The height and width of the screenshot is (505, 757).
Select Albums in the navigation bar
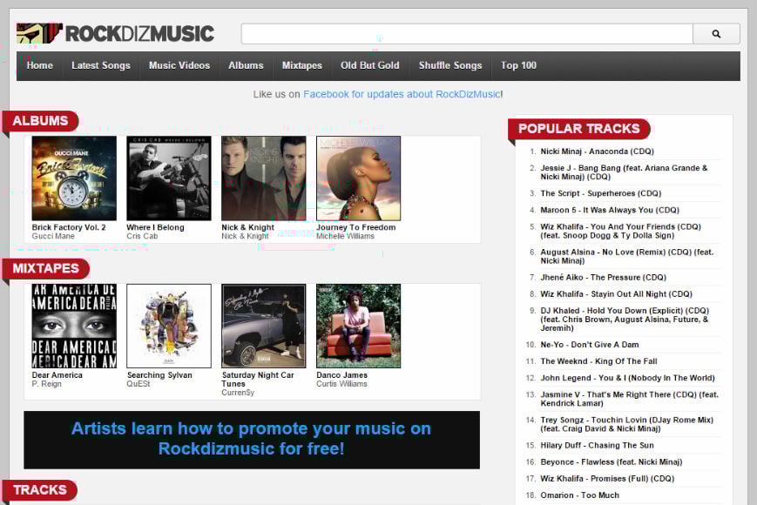[x=246, y=65]
